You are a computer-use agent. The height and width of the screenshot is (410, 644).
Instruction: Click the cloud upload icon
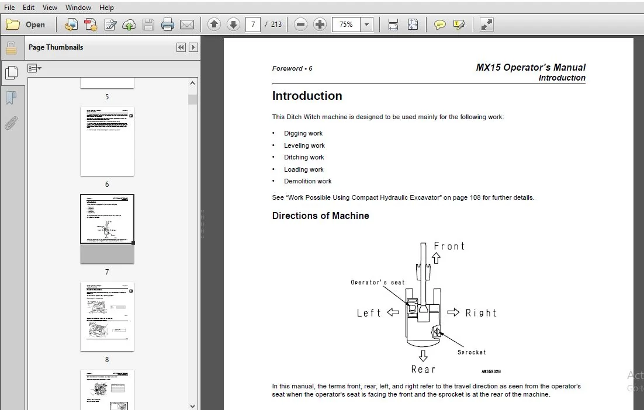click(x=129, y=25)
